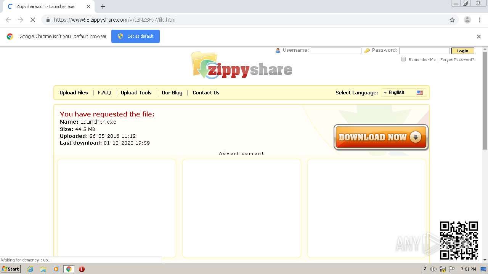
Task: Click the scrollbar down arrow
Action: point(485,260)
